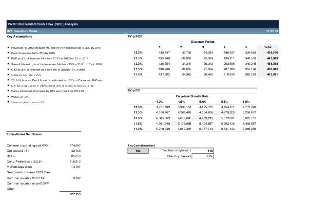This screenshot has height=220, width=311.
Task: Click the Perpetual Growth Rate label
Action: 192,96
